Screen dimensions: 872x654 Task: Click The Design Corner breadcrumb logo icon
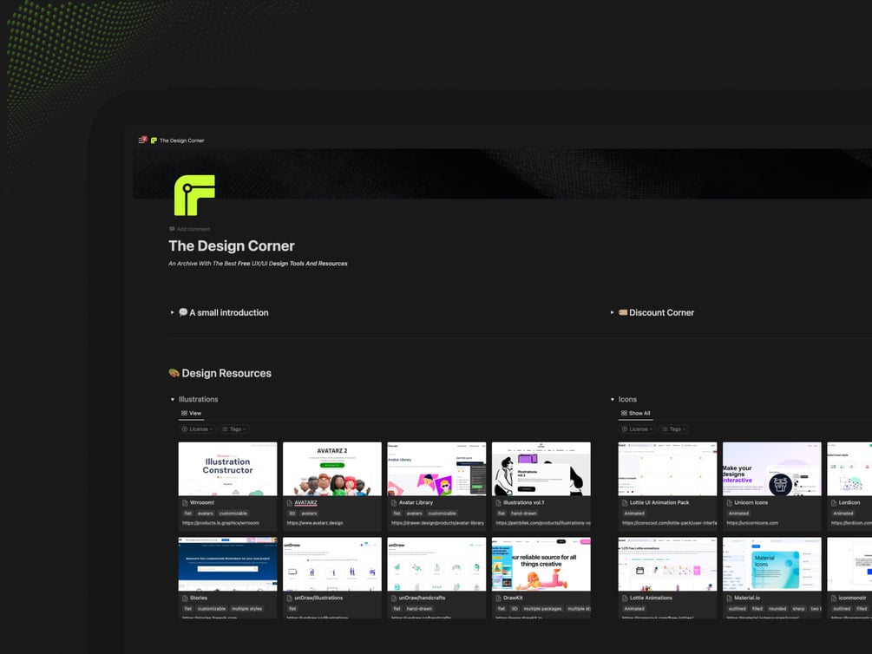(x=154, y=141)
